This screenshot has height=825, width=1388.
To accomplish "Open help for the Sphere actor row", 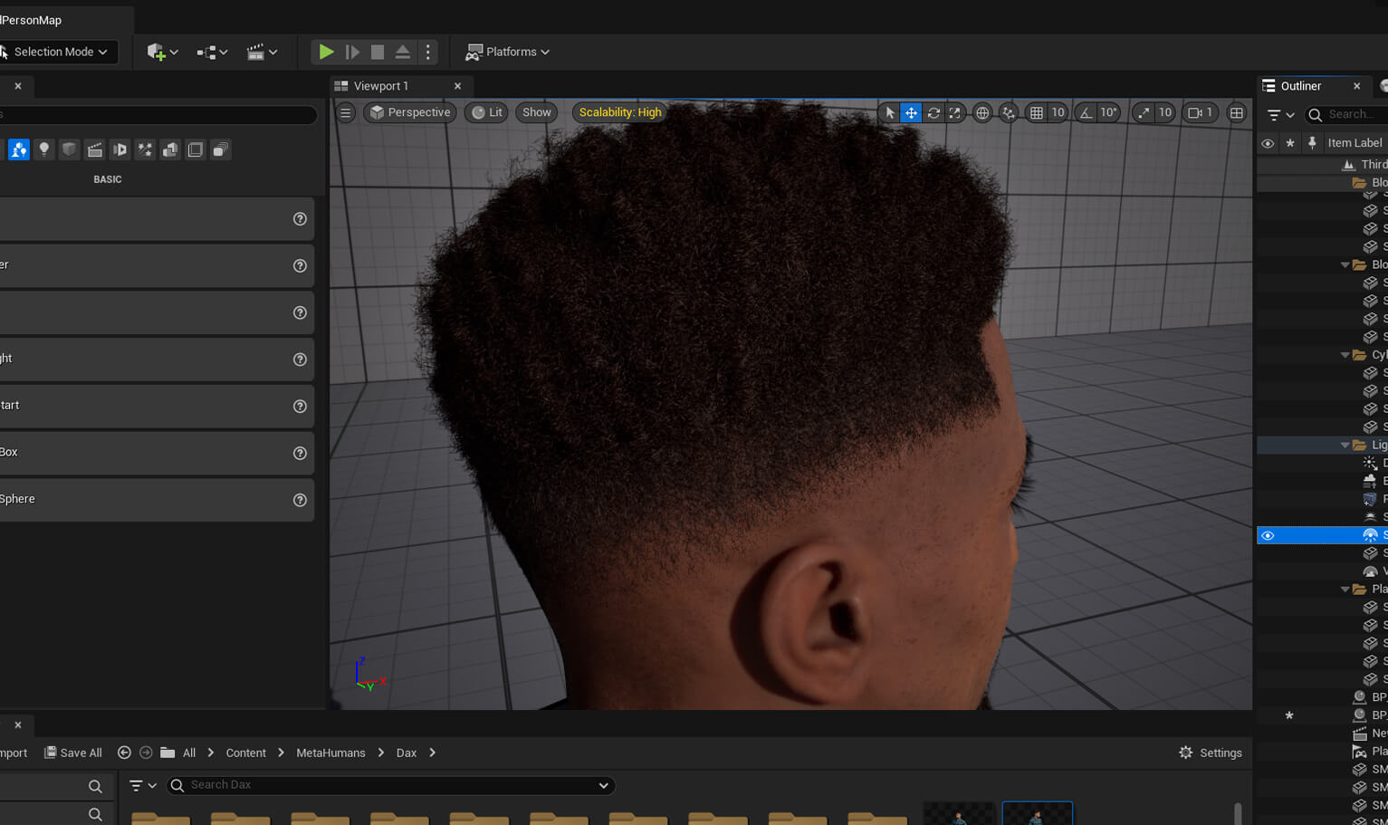I will [300, 500].
